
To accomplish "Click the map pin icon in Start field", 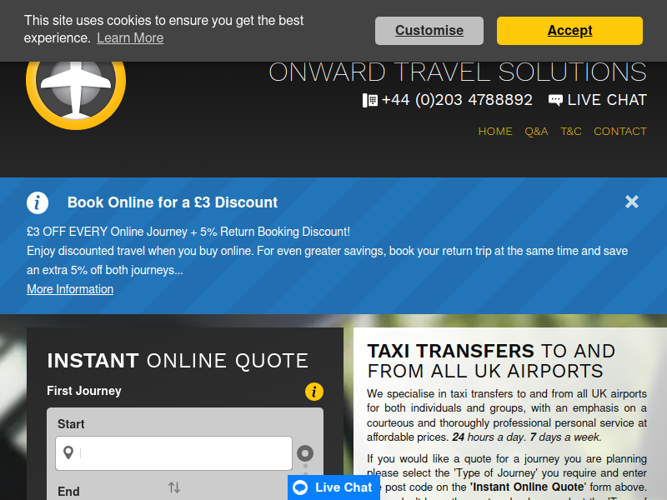I will (68, 452).
